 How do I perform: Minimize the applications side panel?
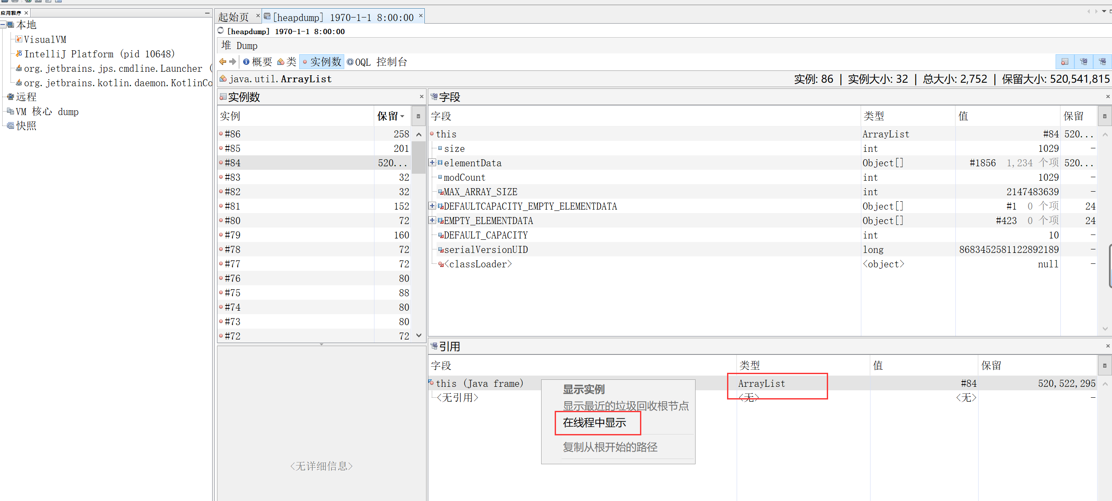tap(207, 13)
